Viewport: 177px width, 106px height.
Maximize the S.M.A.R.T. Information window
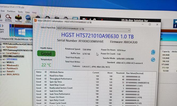[x=150, y=24]
